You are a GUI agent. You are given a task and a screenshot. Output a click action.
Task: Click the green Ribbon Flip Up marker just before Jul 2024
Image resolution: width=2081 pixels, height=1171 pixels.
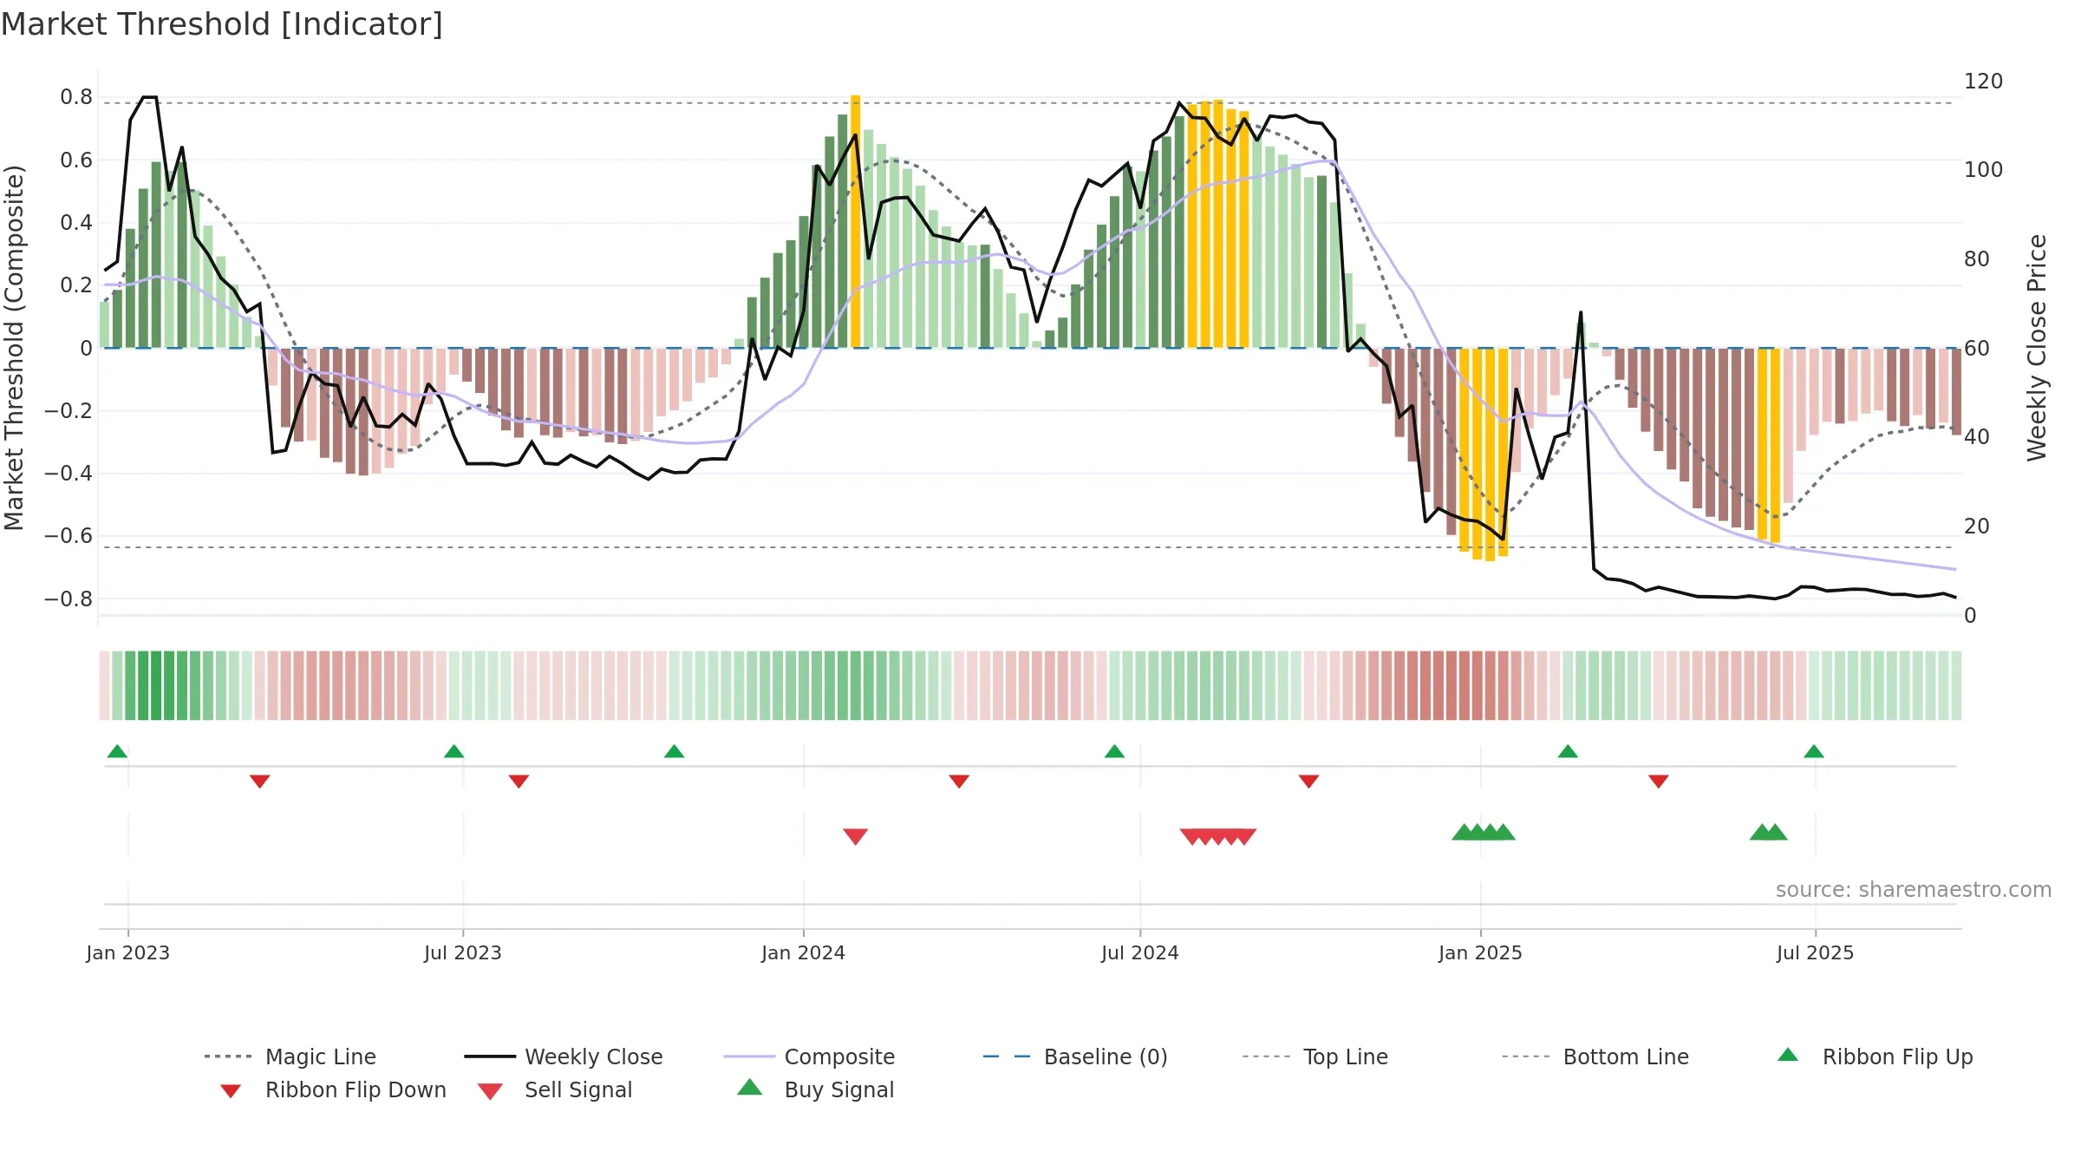[x=1114, y=751]
